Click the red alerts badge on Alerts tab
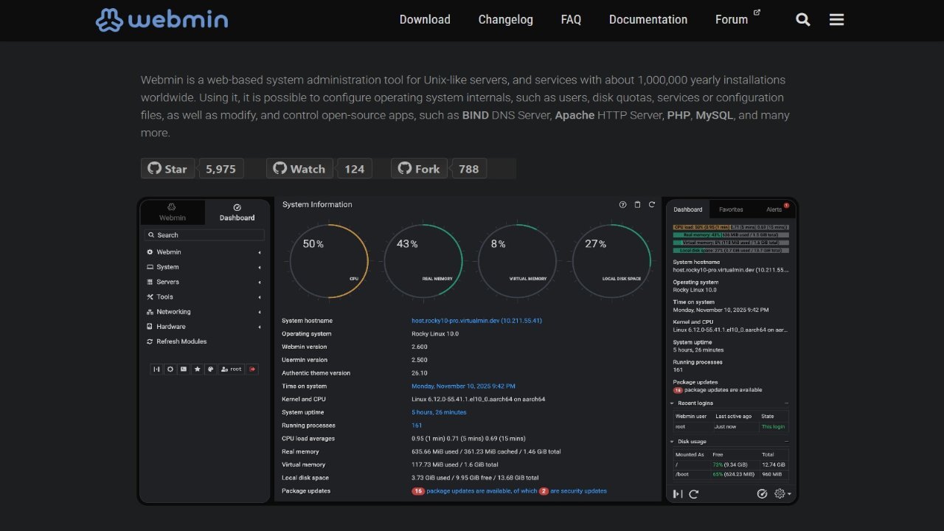 786,205
